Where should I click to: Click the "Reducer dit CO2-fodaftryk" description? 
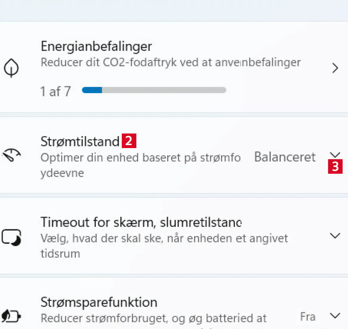(x=170, y=62)
